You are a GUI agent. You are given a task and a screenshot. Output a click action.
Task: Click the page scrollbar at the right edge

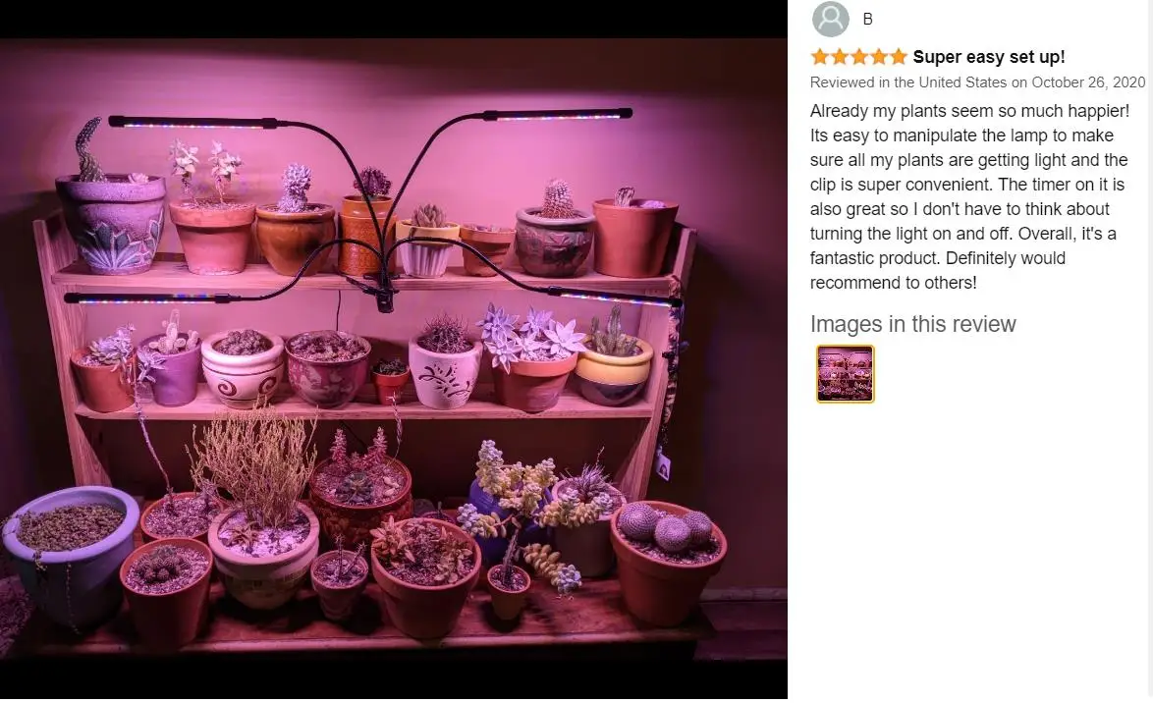point(1149,350)
